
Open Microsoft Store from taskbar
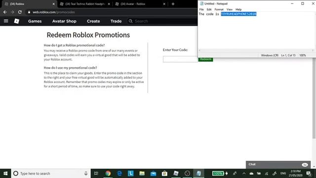pyautogui.click(x=164, y=174)
